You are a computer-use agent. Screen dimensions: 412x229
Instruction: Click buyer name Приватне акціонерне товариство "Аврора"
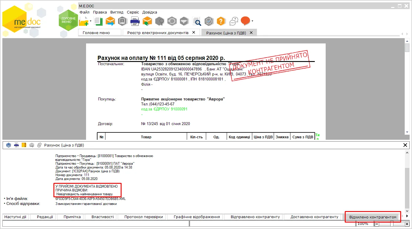183,99
